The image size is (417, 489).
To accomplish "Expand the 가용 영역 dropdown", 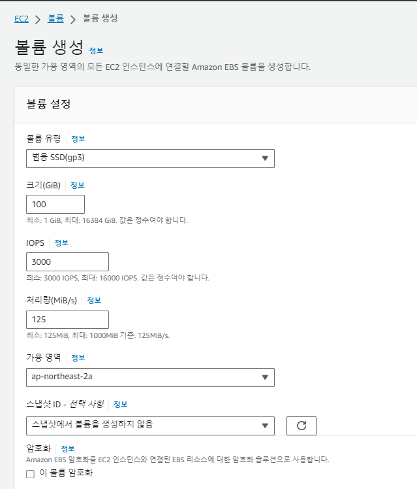I will (x=150, y=377).
